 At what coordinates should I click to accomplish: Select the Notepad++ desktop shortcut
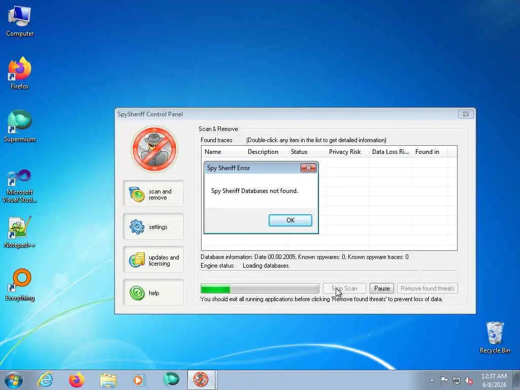[x=20, y=232]
